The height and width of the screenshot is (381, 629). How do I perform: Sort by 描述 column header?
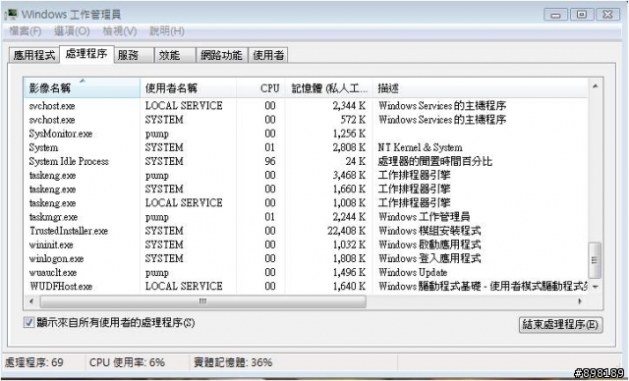point(481,88)
